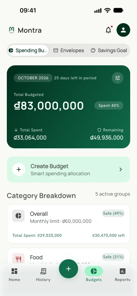This screenshot has width=137, height=296.
Task: Open notifications bell icon
Action: pyautogui.click(x=108, y=30)
